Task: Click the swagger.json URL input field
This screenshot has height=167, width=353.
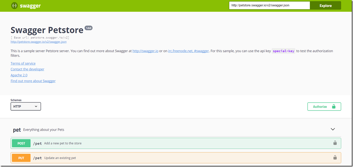Action: 269,5
